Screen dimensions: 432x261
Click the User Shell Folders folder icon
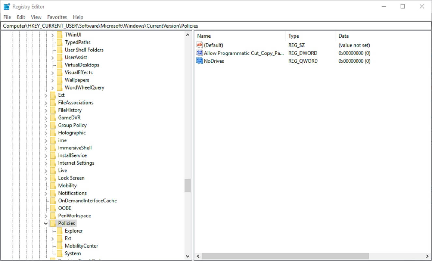coord(60,50)
